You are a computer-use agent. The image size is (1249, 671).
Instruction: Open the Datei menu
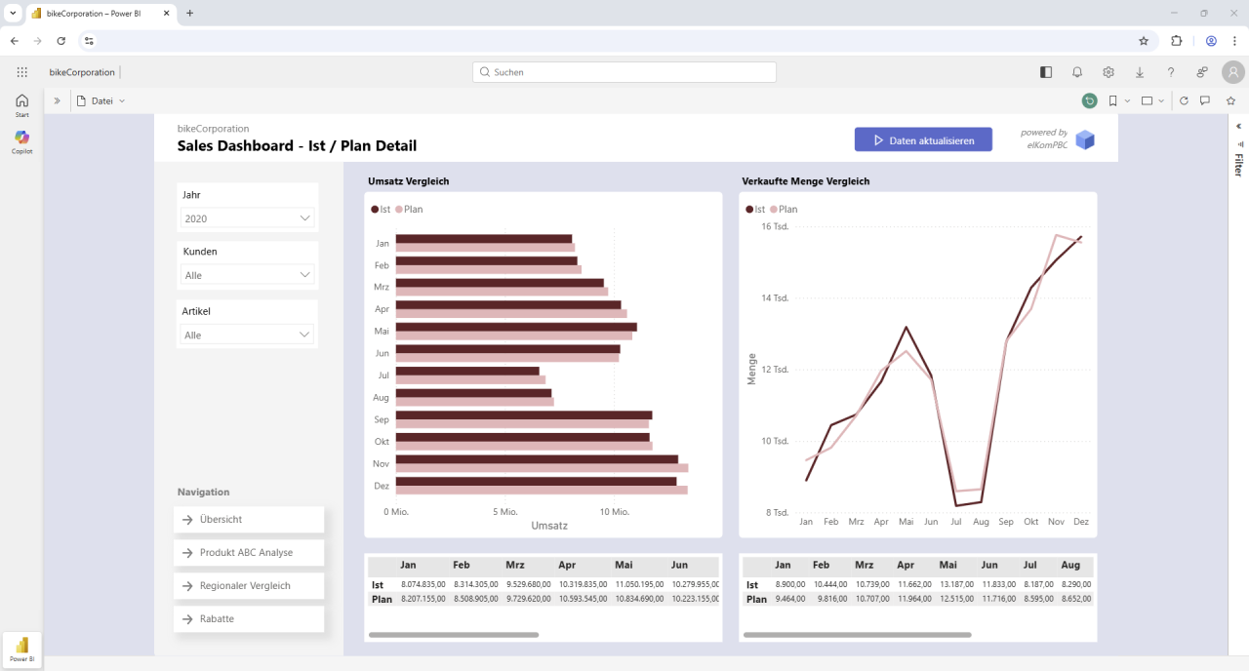101,100
